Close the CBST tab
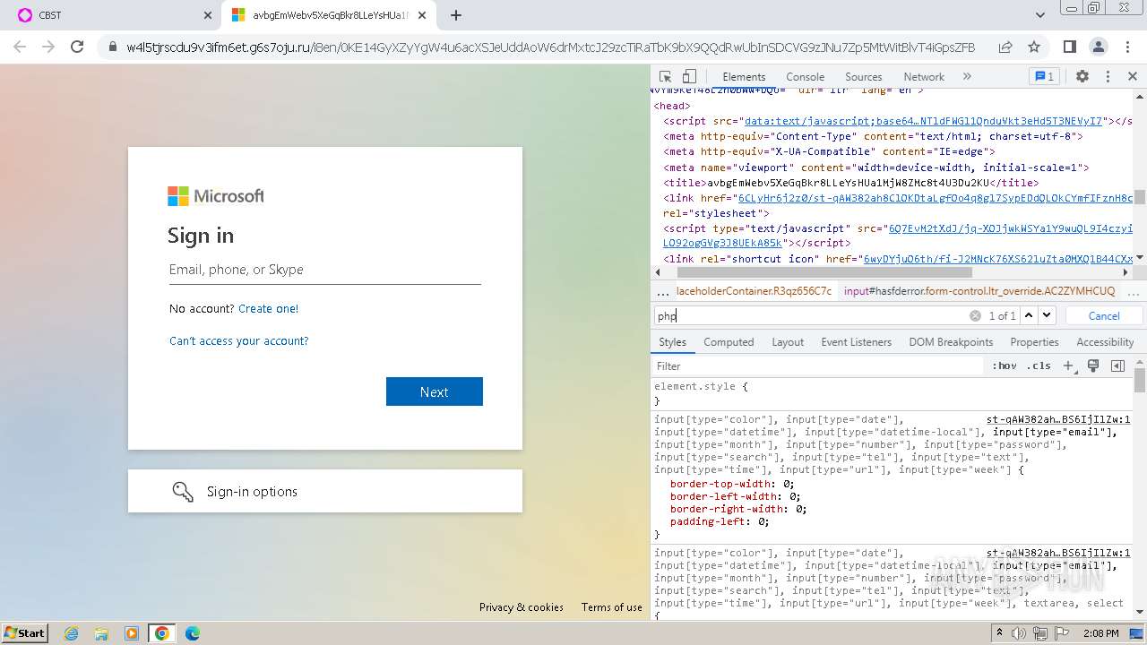1147x645 pixels. (208, 15)
